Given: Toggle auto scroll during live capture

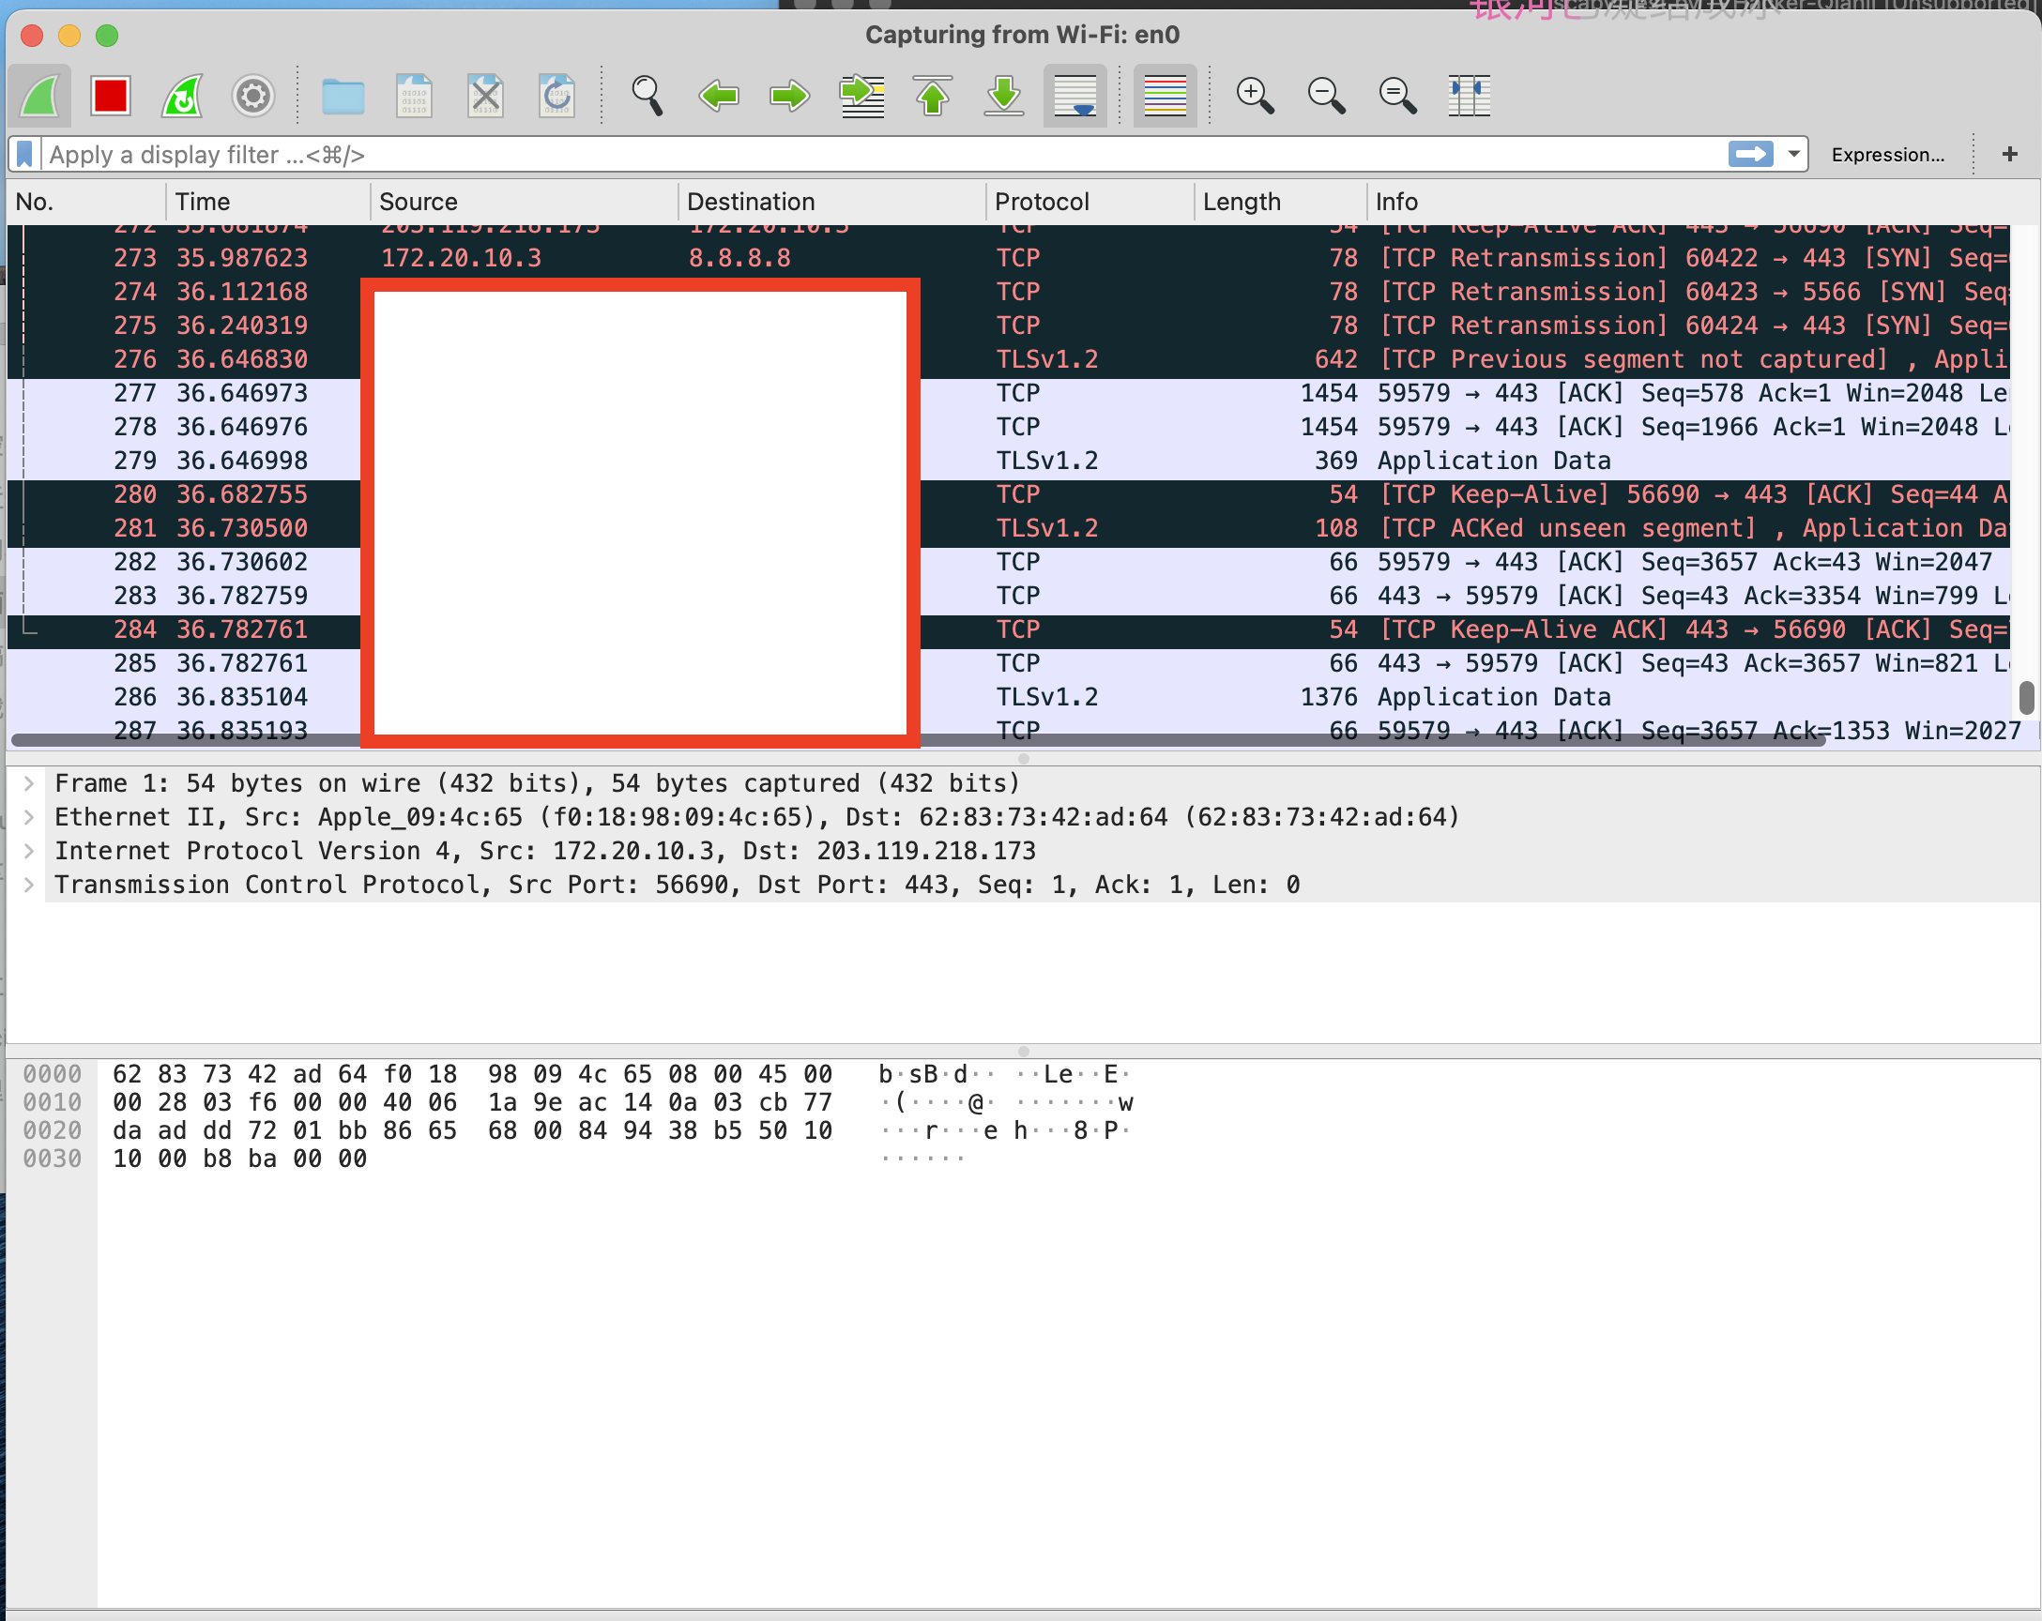Looking at the screenshot, I should (x=1075, y=96).
